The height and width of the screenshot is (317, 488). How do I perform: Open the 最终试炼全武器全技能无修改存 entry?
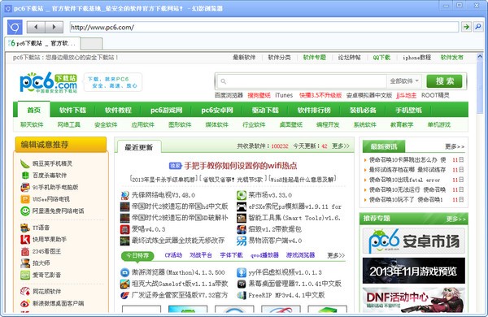tap(178, 241)
